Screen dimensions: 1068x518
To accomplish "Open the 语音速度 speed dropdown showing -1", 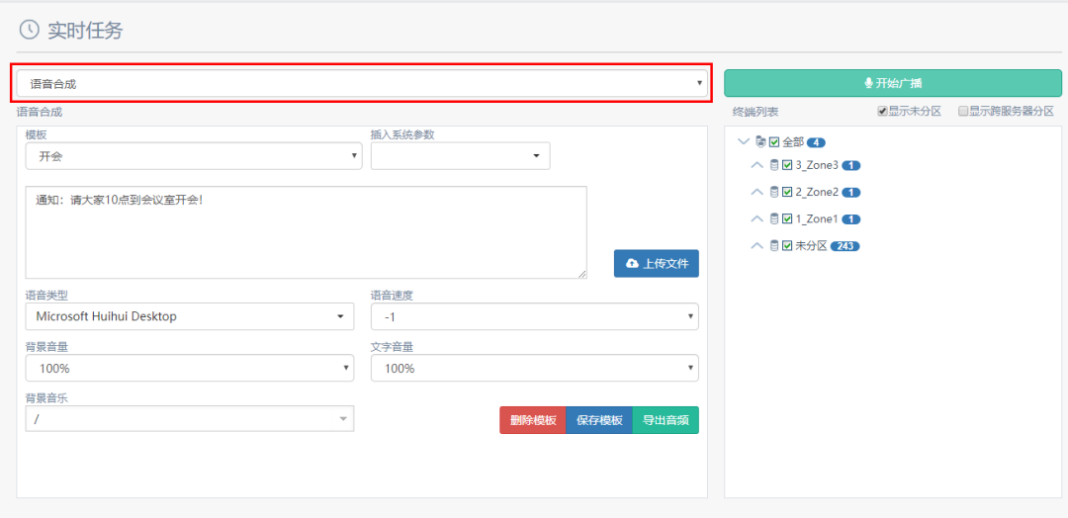I will pos(534,316).
